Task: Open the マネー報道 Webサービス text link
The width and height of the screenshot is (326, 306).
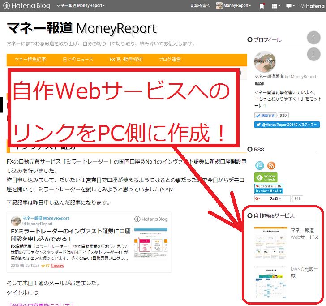Action: point(305,234)
